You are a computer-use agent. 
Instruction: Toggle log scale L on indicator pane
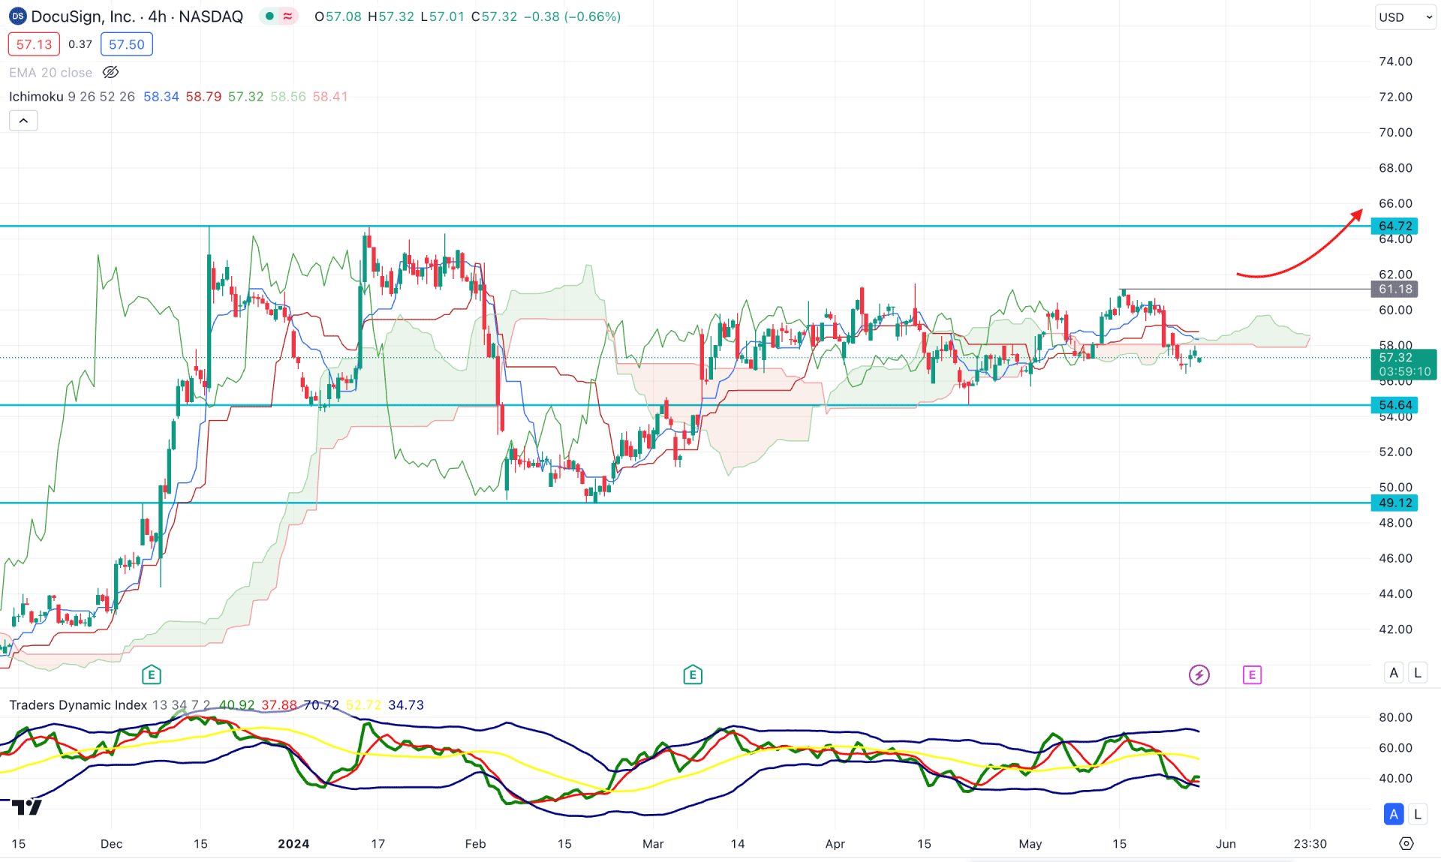pyautogui.click(x=1418, y=813)
